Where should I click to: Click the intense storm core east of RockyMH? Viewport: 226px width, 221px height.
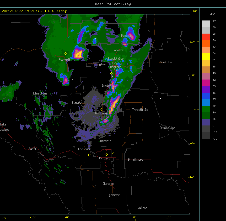point(78,53)
